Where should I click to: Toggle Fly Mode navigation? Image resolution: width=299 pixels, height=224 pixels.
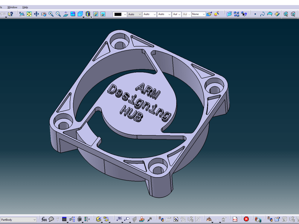tap(21, 14)
